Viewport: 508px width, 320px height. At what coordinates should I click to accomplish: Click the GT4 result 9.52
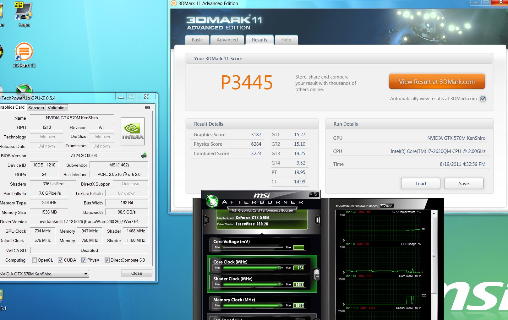tap(301, 163)
